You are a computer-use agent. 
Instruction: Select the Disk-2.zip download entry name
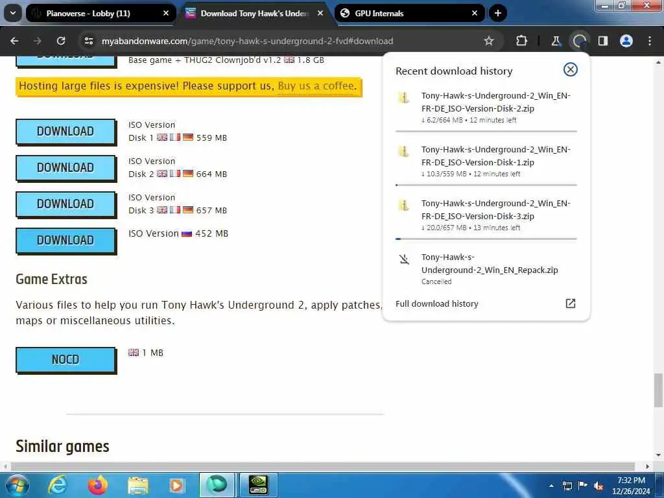495,102
